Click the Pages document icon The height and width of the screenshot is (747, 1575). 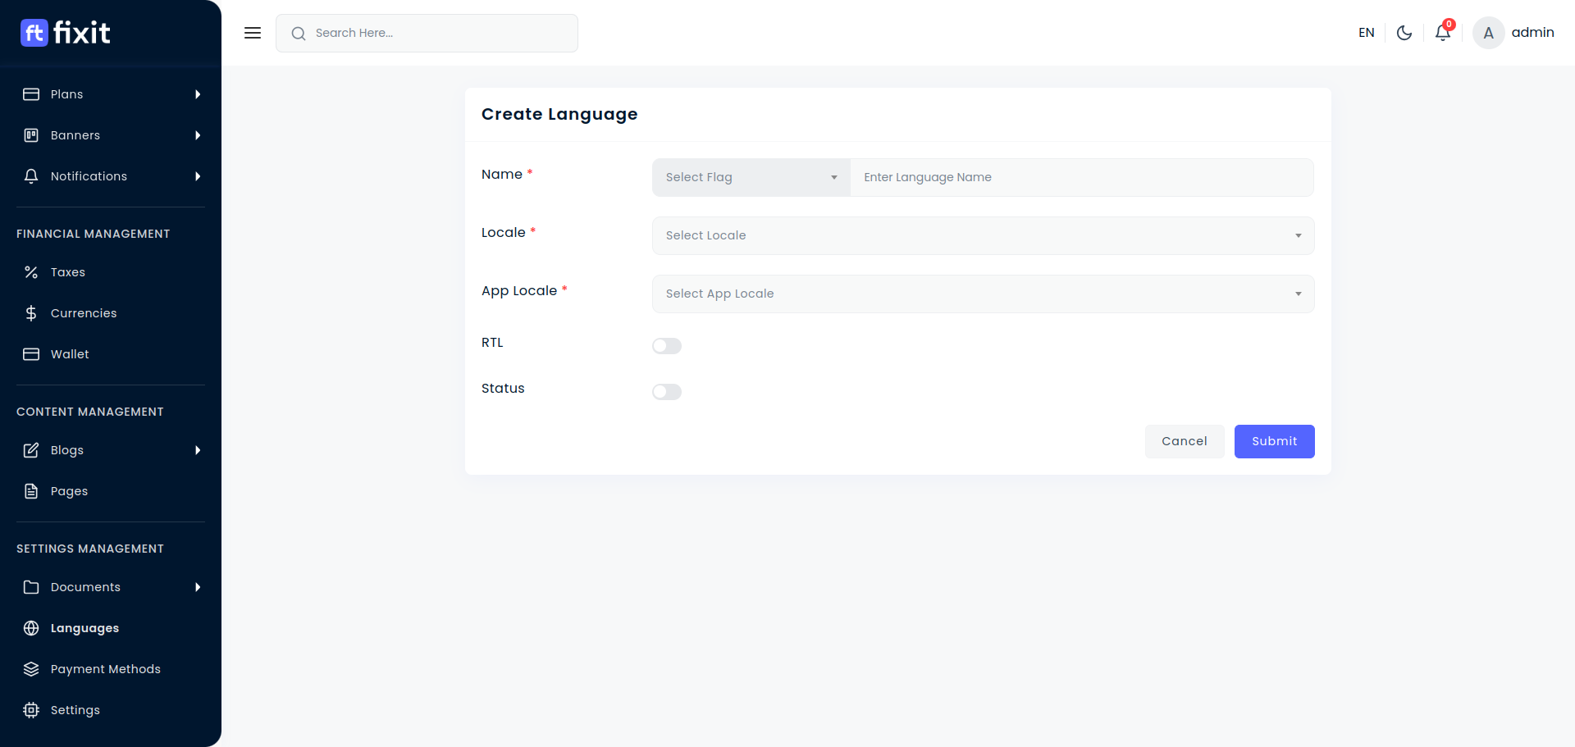[x=31, y=491]
